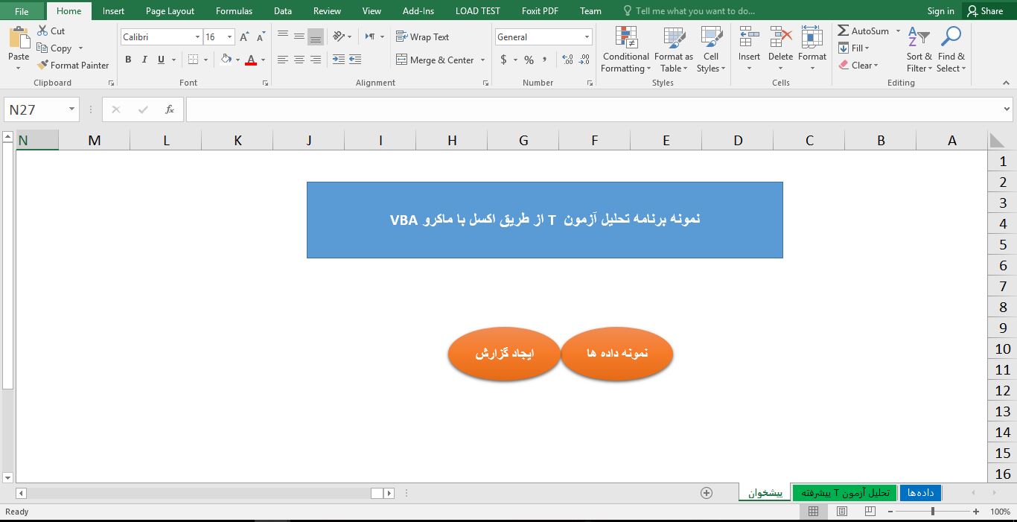Open the داده‌ها sheet tab
This screenshot has height=522, width=1017.
[x=920, y=493]
